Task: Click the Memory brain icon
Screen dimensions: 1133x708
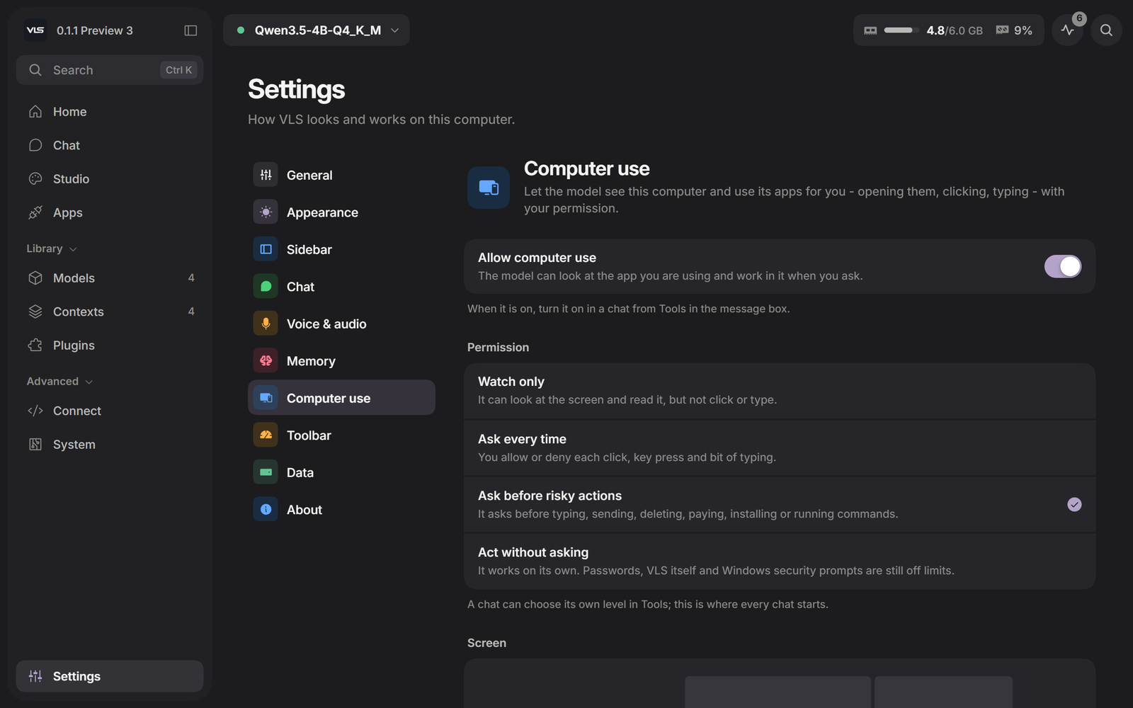Action: [x=266, y=361]
